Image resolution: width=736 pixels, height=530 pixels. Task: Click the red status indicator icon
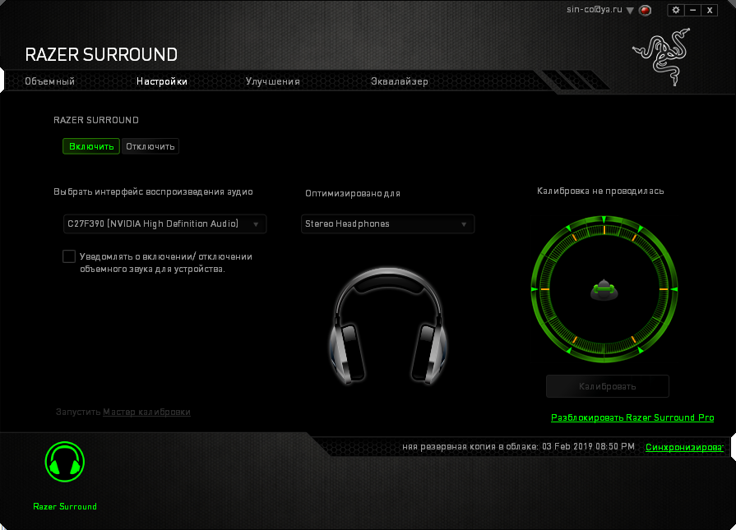point(646,10)
